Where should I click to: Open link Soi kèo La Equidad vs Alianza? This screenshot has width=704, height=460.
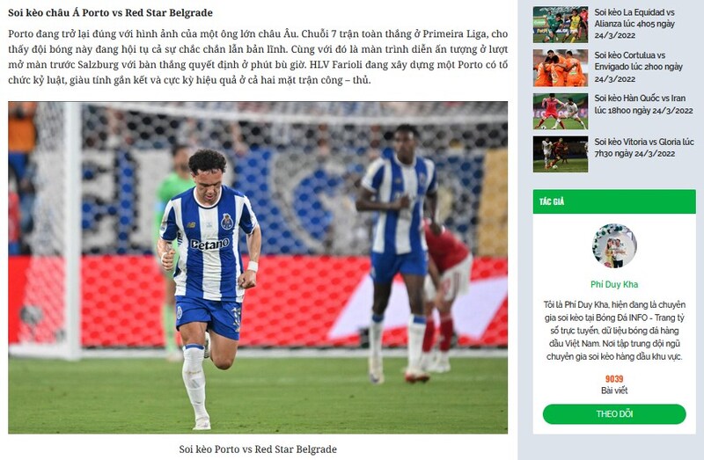tap(634, 24)
